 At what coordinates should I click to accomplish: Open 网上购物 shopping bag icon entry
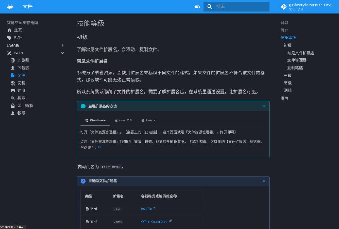click(x=13, y=105)
